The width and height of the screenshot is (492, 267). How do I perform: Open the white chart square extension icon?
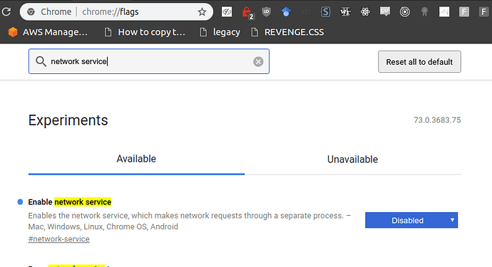point(444,12)
